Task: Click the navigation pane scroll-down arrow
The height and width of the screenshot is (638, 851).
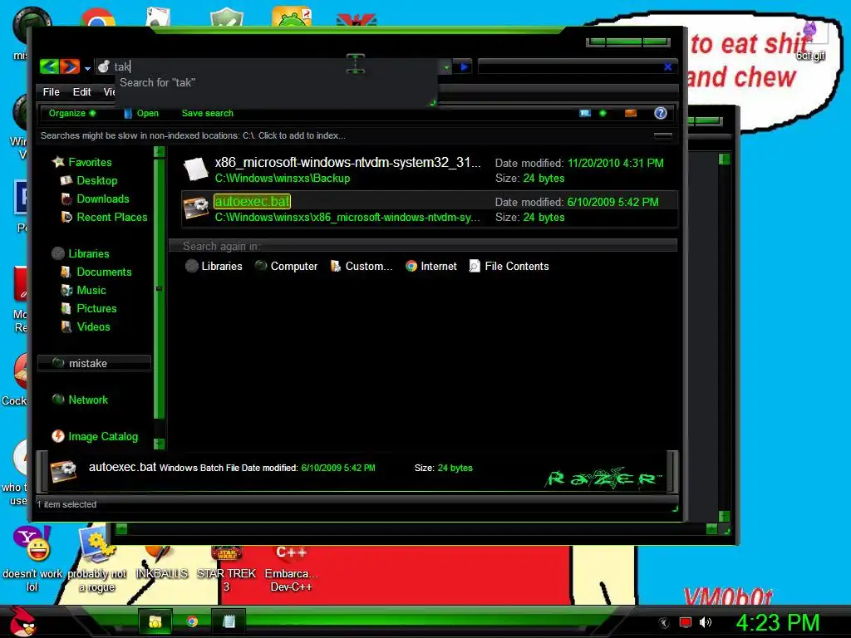Action: (159, 444)
